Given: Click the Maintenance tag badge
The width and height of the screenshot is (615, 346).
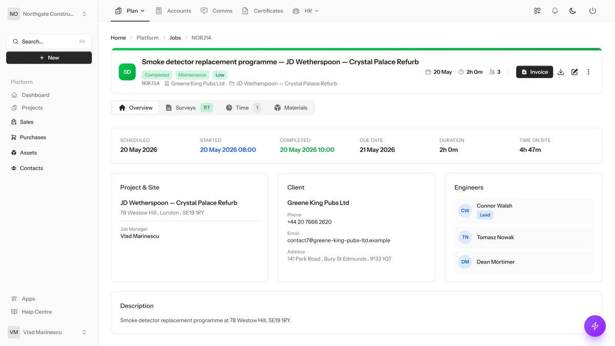Looking at the screenshot, I should point(192,75).
